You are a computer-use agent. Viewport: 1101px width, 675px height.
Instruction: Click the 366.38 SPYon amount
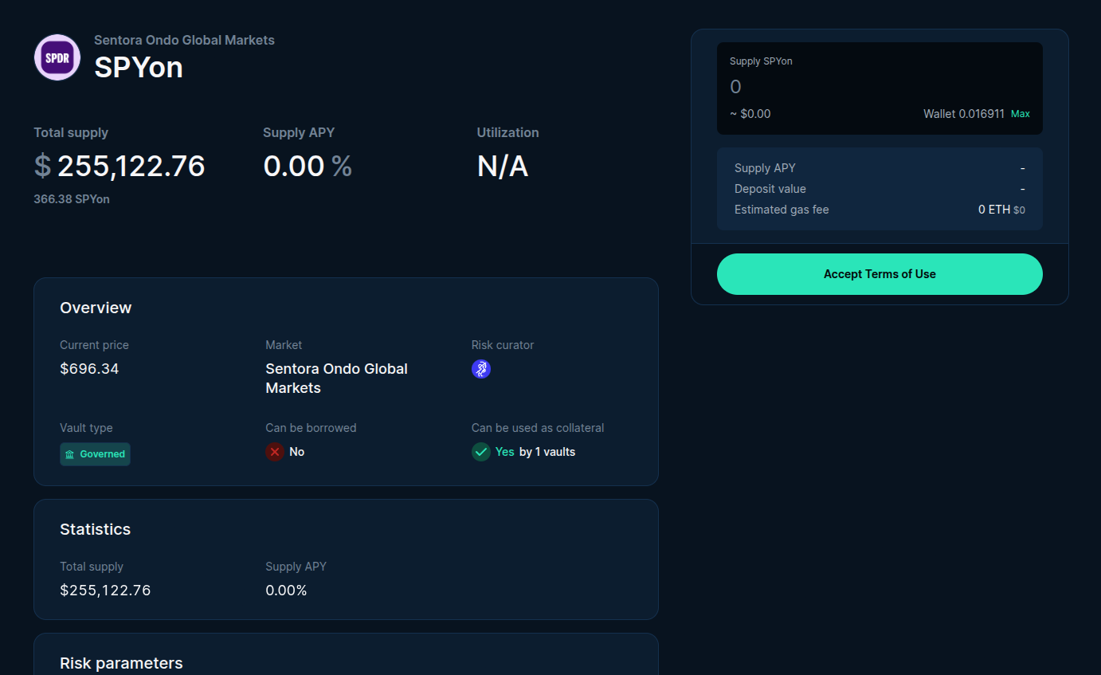(x=72, y=199)
